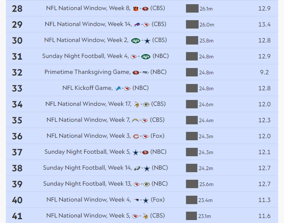Select the Packers logo in Sunday Night Week 13
Screen dimensions: 284x223
point(146,184)
